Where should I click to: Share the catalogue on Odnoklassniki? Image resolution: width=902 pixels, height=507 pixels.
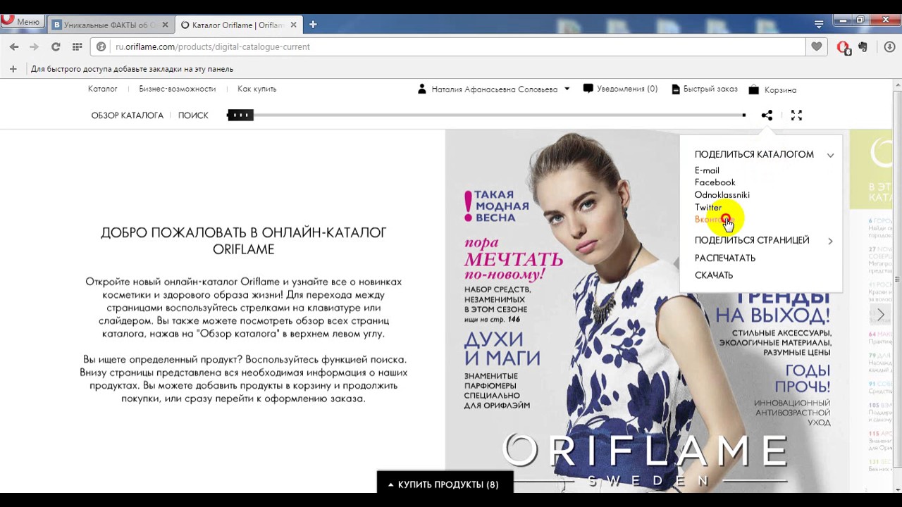(x=722, y=195)
